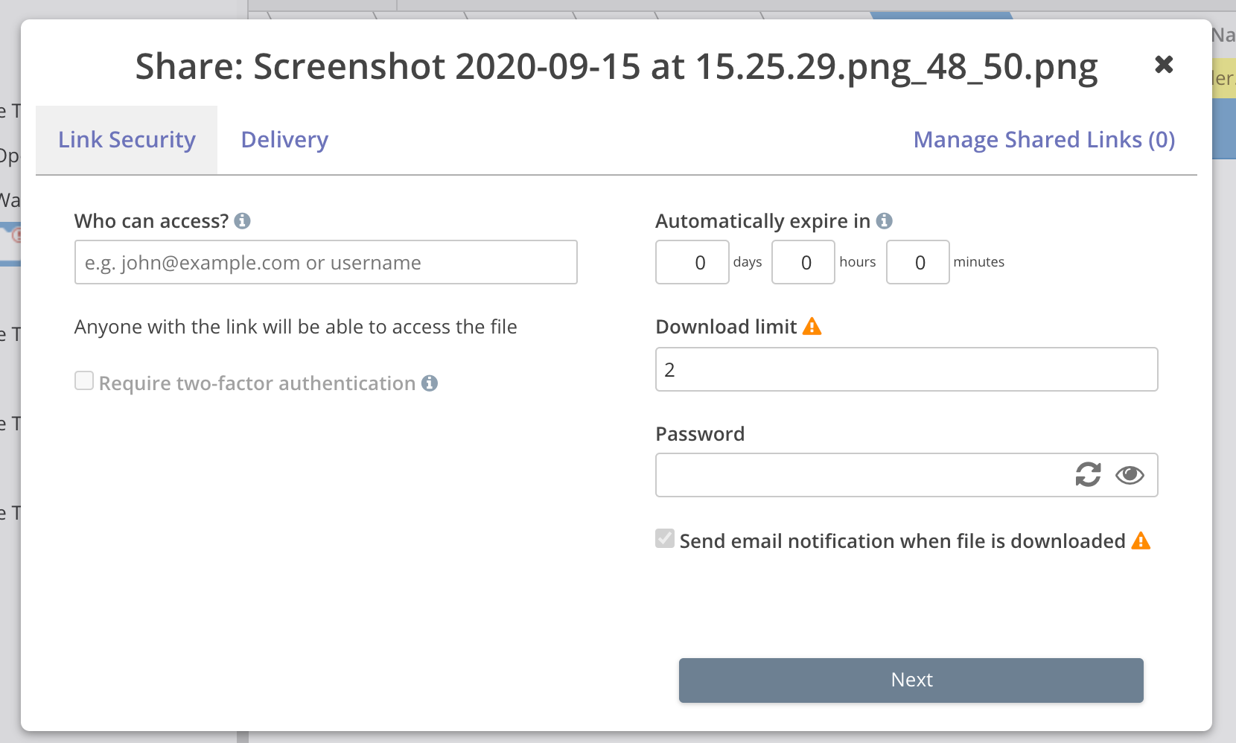Select the expiration hours field
1236x743 pixels.
pos(803,262)
